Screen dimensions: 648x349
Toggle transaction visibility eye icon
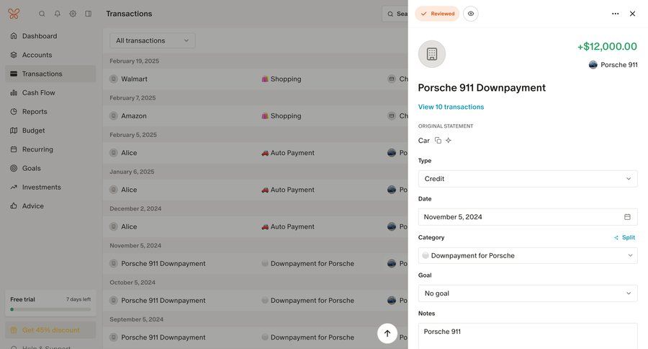[471, 14]
